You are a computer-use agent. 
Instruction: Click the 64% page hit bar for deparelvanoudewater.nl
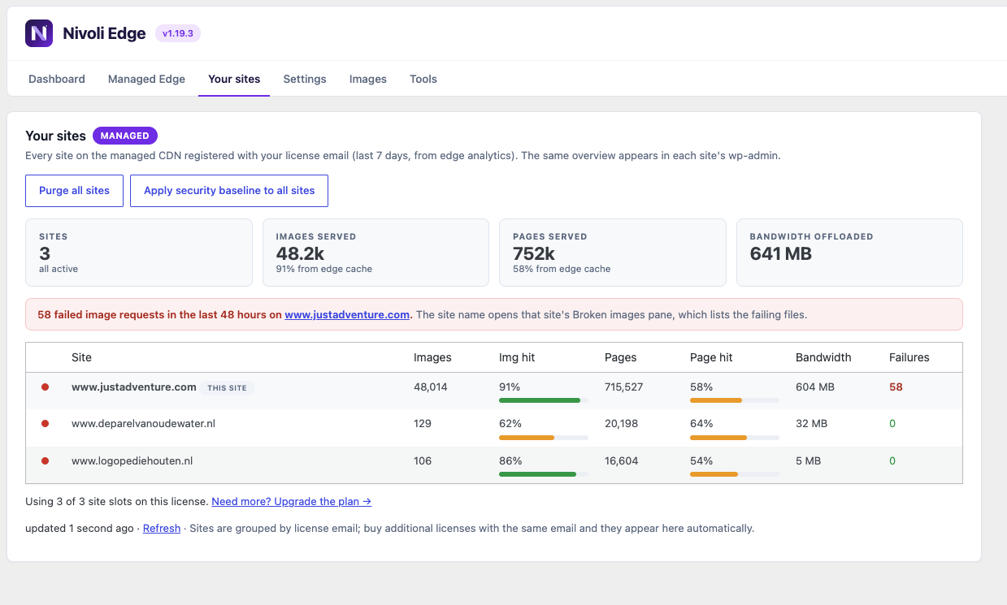tap(734, 438)
